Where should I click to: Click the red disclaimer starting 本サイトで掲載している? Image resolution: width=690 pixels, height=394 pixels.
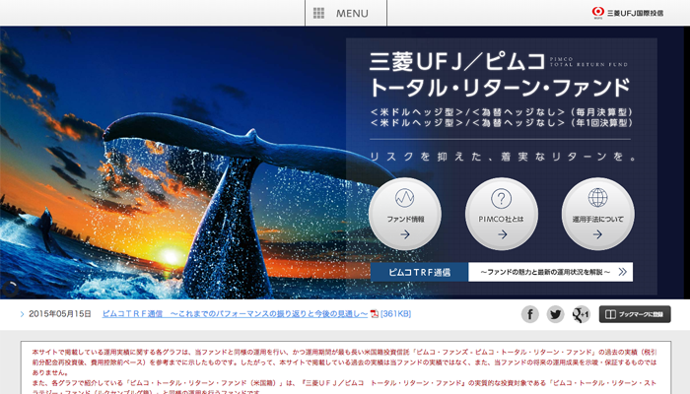[x=344, y=362]
